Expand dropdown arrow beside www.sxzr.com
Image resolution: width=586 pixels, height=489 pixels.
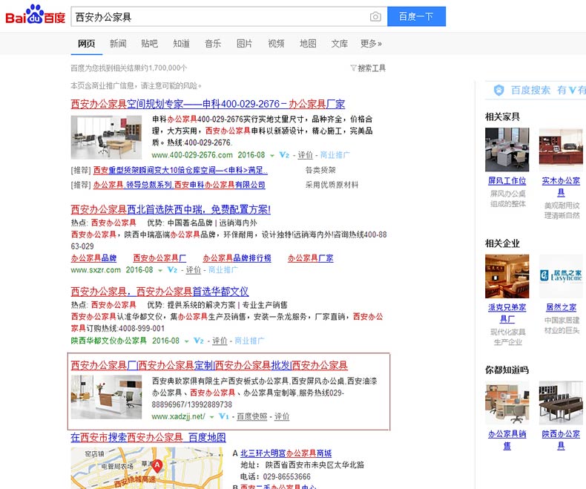(x=160, y=270)
